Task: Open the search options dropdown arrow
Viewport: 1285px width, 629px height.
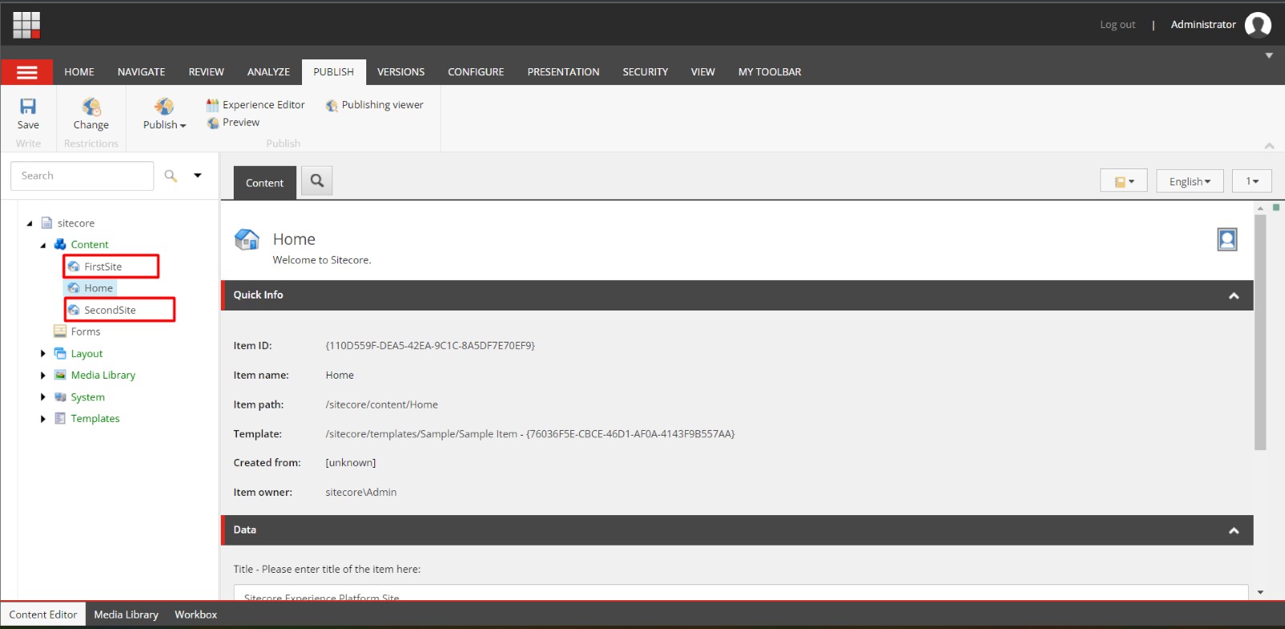Action: tap(198, 176)
